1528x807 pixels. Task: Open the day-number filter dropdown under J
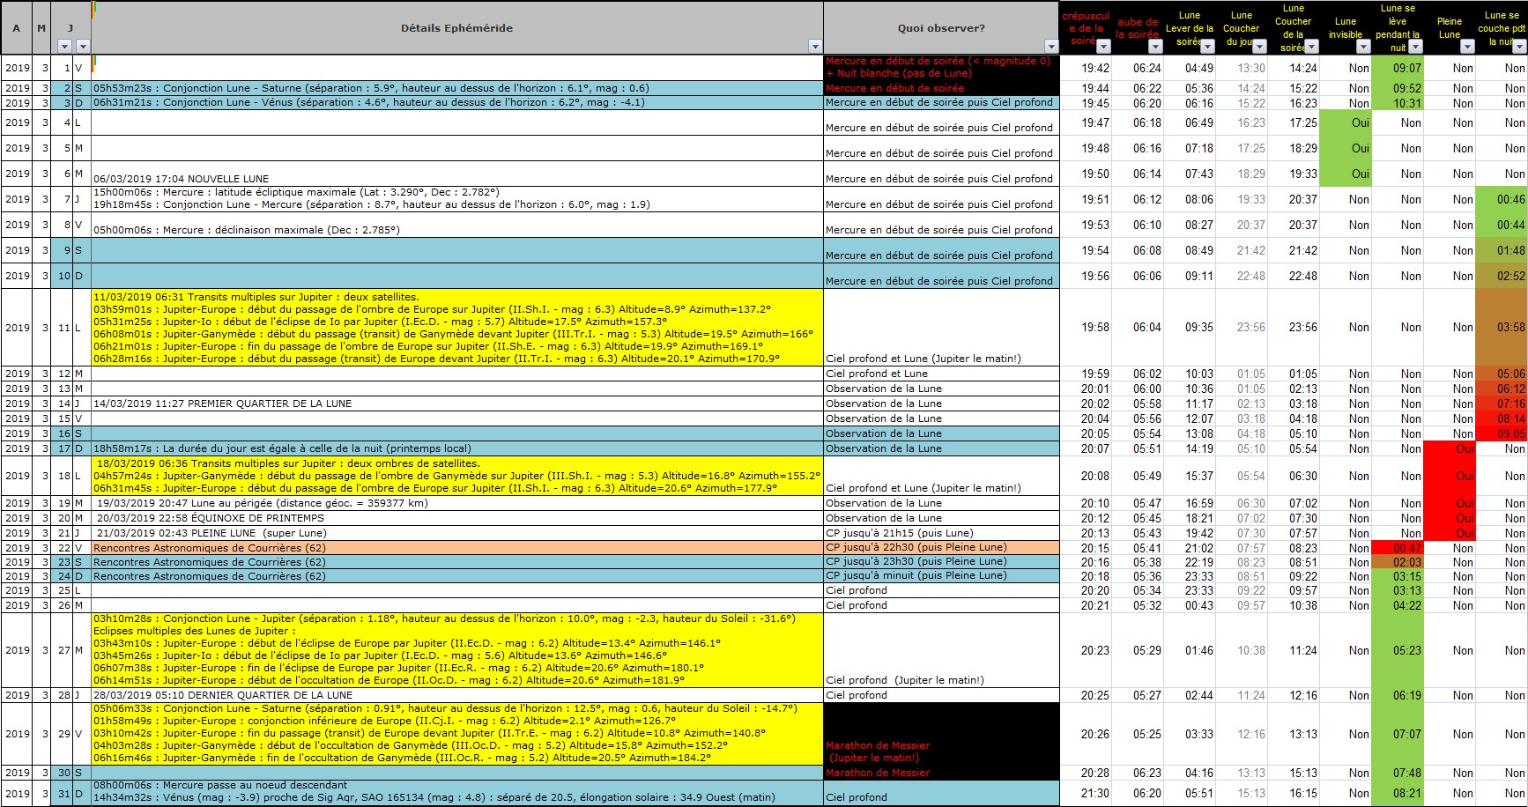tap(64, 46)
